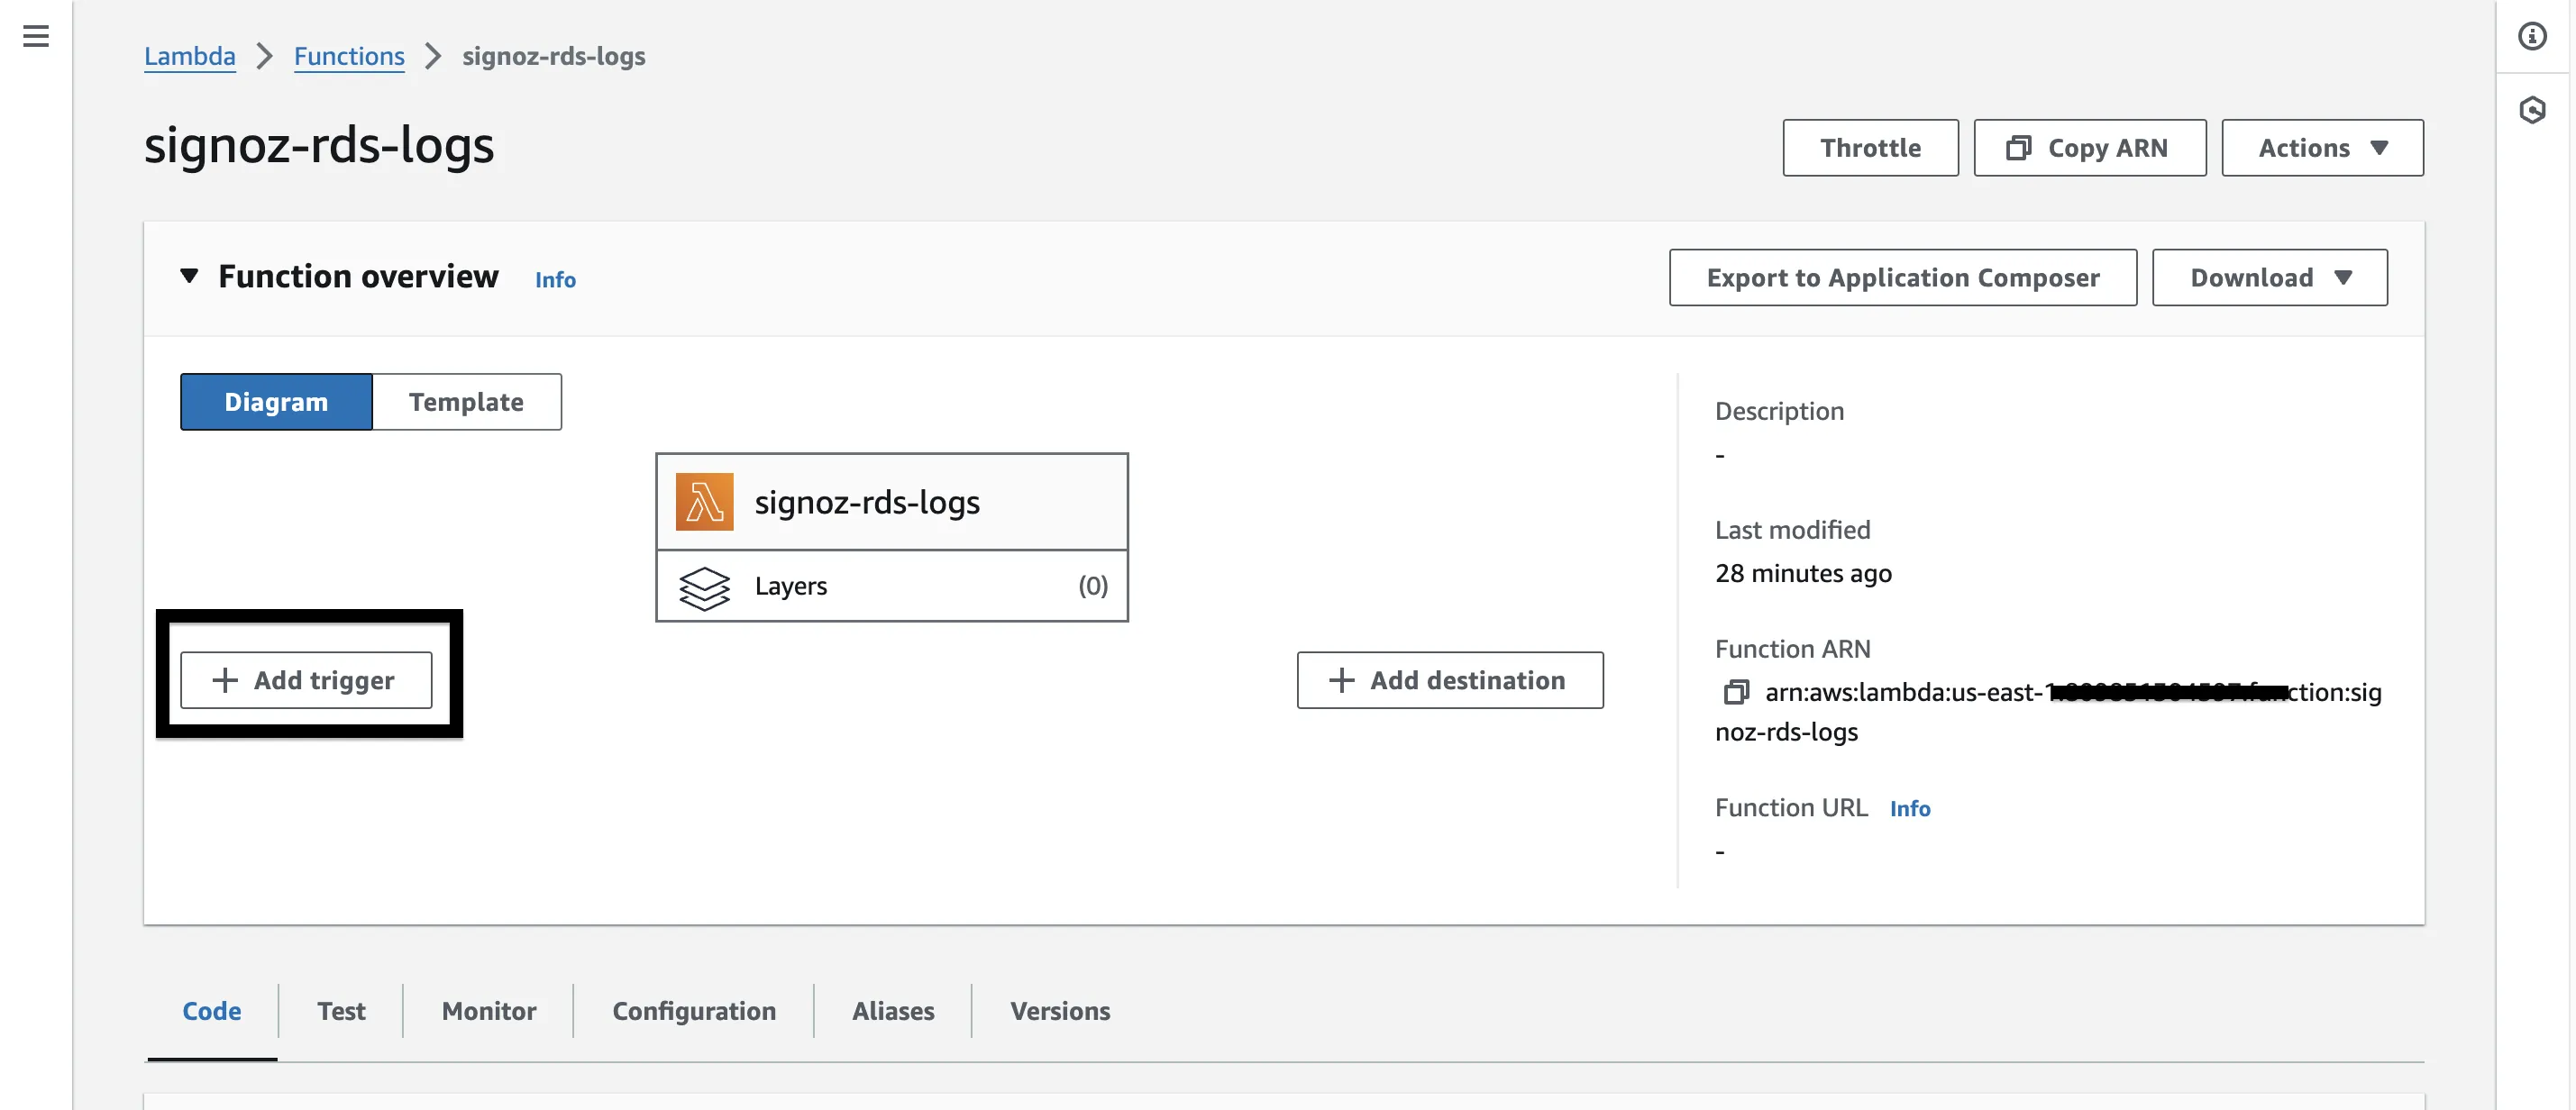Collapse the Function overview section
2576x1110 pixels.
(x=189, y=276)
